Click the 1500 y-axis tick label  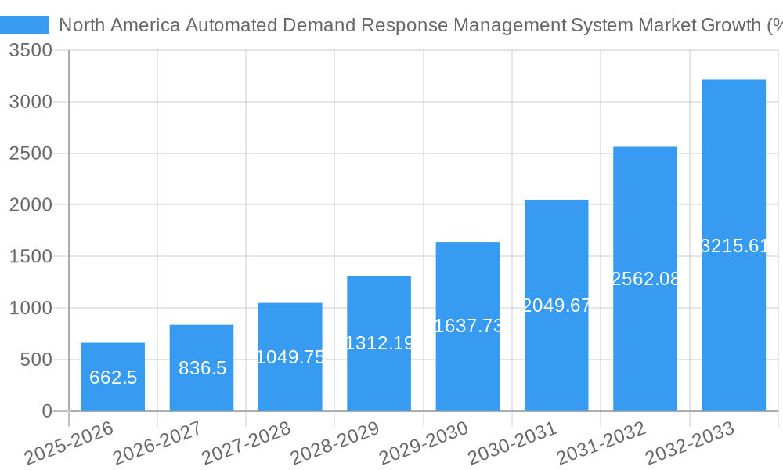click(x=31, y=256)
